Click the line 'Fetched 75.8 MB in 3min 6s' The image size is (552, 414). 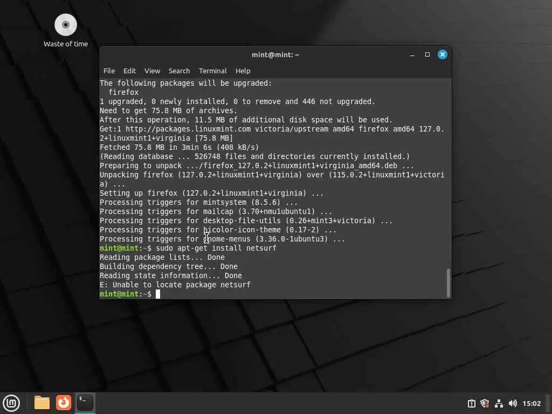179,148
